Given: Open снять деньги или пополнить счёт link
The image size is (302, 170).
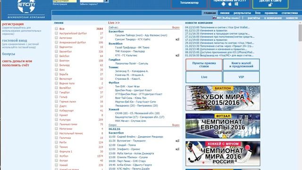Looking at the screenshot, I should click(17, 63).
